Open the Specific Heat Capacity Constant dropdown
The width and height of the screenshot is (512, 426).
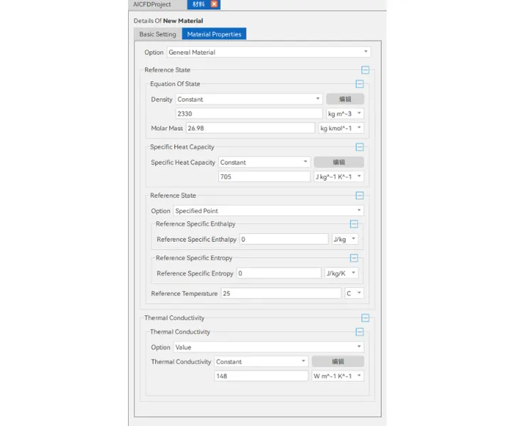tap(264, 162)
